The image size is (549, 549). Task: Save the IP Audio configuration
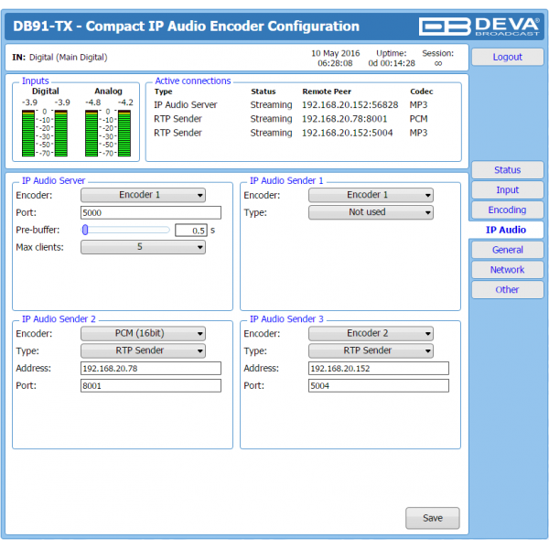pos(433,518)
